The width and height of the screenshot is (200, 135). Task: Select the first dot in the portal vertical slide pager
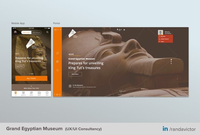click(171, 60)
